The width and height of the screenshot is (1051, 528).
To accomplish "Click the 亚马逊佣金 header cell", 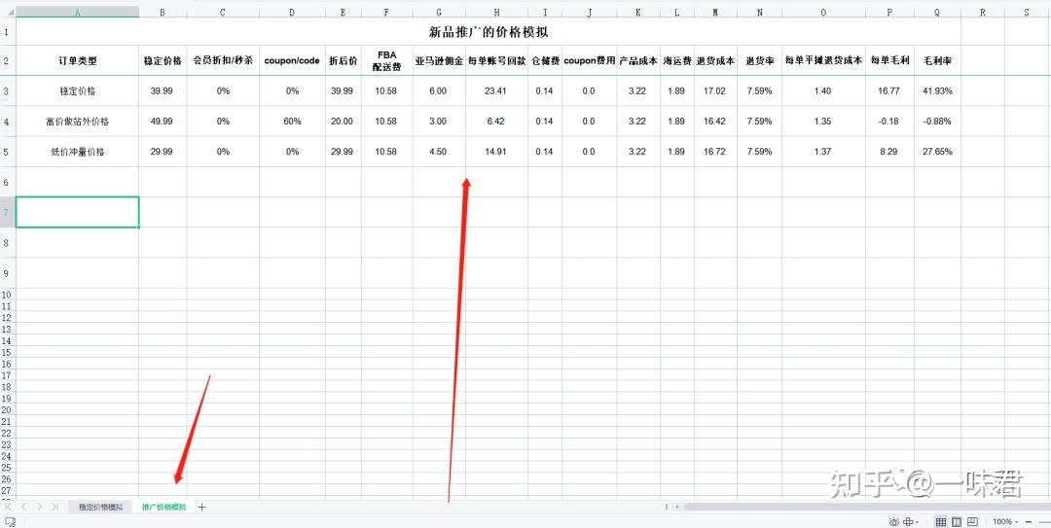I will 439,60.
